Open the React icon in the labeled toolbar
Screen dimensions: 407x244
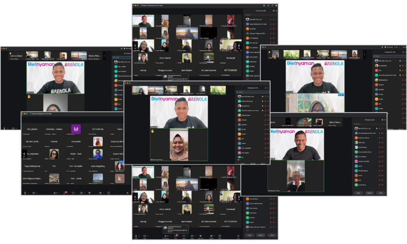[x=184, y=236]
